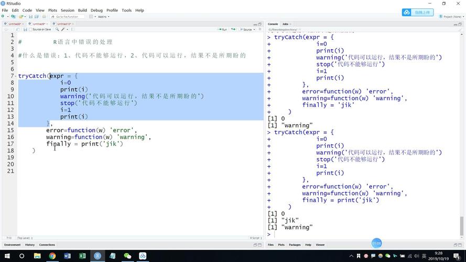
Task: Open Excel from the taskbar
Action: tap(82, 256)
